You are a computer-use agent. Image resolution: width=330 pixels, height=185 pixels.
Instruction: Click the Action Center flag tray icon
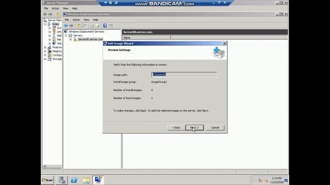click(x=254, y=180)
